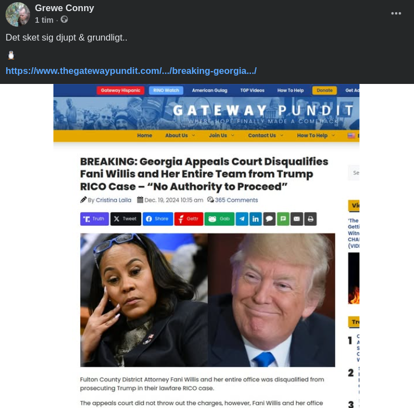Expand the About Us dropdown menu
Image resolution: width=414 pixels, height=408 pixels.
click(x=180, y=136)
